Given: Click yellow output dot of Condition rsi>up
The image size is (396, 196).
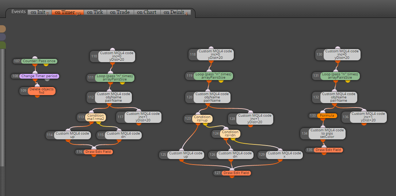Looking at the screenshot, I should 205,124.
